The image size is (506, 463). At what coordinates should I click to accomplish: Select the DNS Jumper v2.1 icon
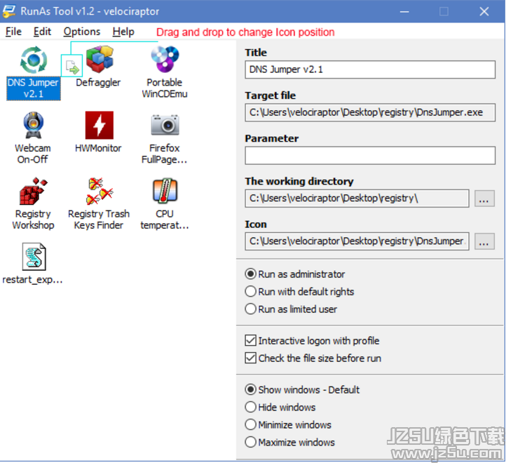34,60
